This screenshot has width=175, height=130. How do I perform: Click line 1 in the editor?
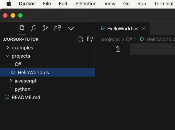click(150, 49)
